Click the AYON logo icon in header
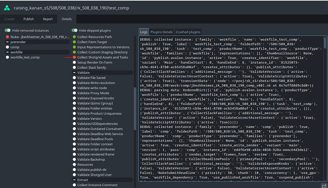The width and height of the screenshot is (328, 188). point(7,8)
